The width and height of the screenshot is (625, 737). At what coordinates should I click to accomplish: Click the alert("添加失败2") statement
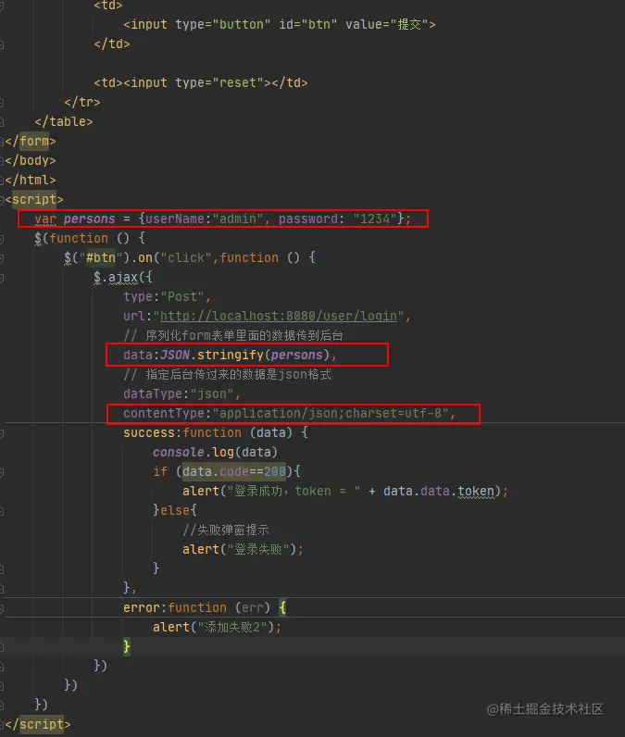coord(217,627)
